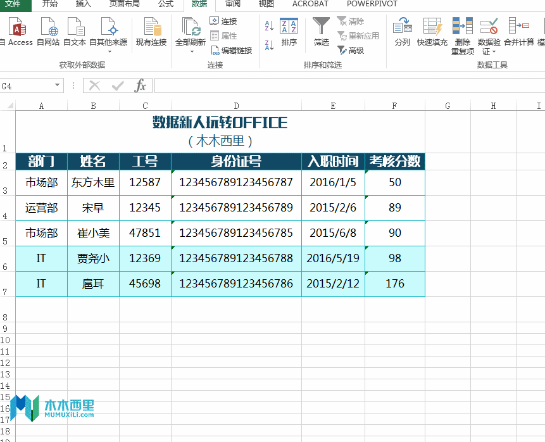
Task: Click Flash Fill (快速填充)
Action: tap(432, 32)
